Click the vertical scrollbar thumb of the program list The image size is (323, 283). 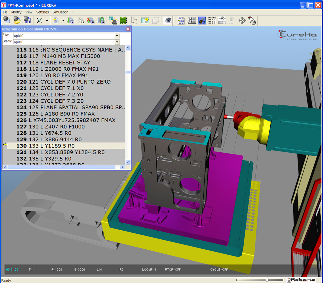pos(128,72)
